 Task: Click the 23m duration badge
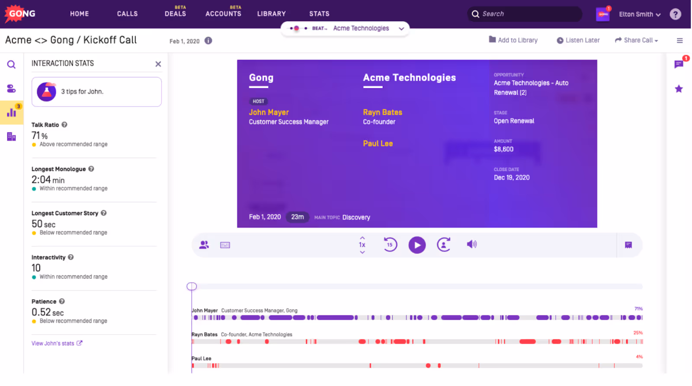coord(298,217)
